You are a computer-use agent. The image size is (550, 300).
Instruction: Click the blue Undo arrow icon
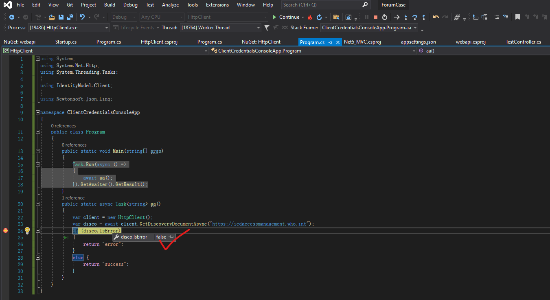coord(82,17)
